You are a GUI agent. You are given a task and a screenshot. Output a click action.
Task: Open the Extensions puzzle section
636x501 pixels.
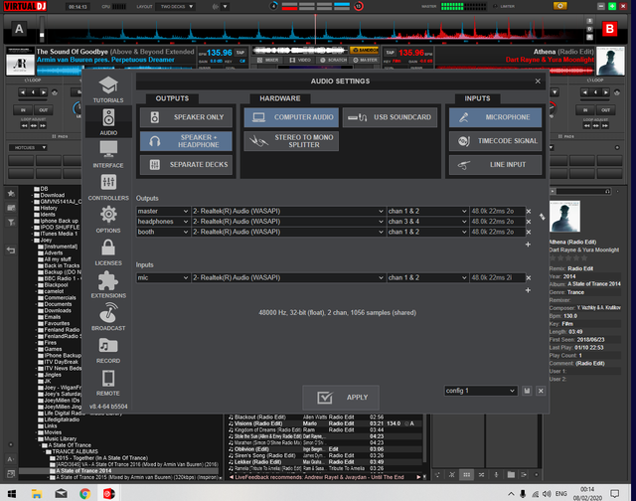pyautogui.click(x=108, y=284)
